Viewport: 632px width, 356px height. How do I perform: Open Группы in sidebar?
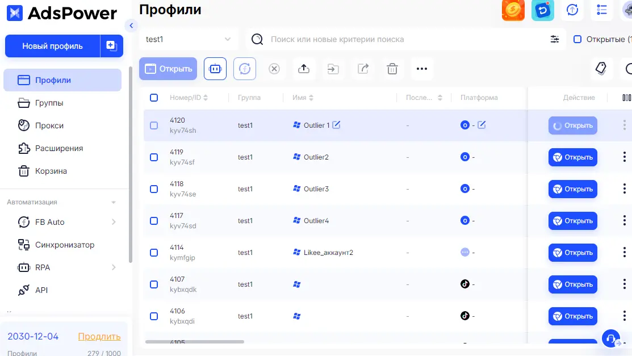click(62, 103)
